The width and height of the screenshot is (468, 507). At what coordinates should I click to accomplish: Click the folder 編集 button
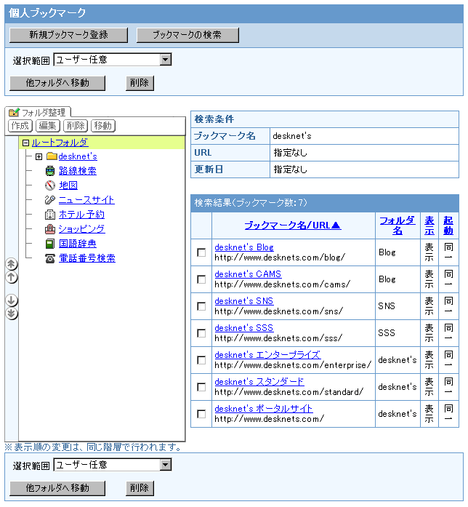(x=48, y=125)
